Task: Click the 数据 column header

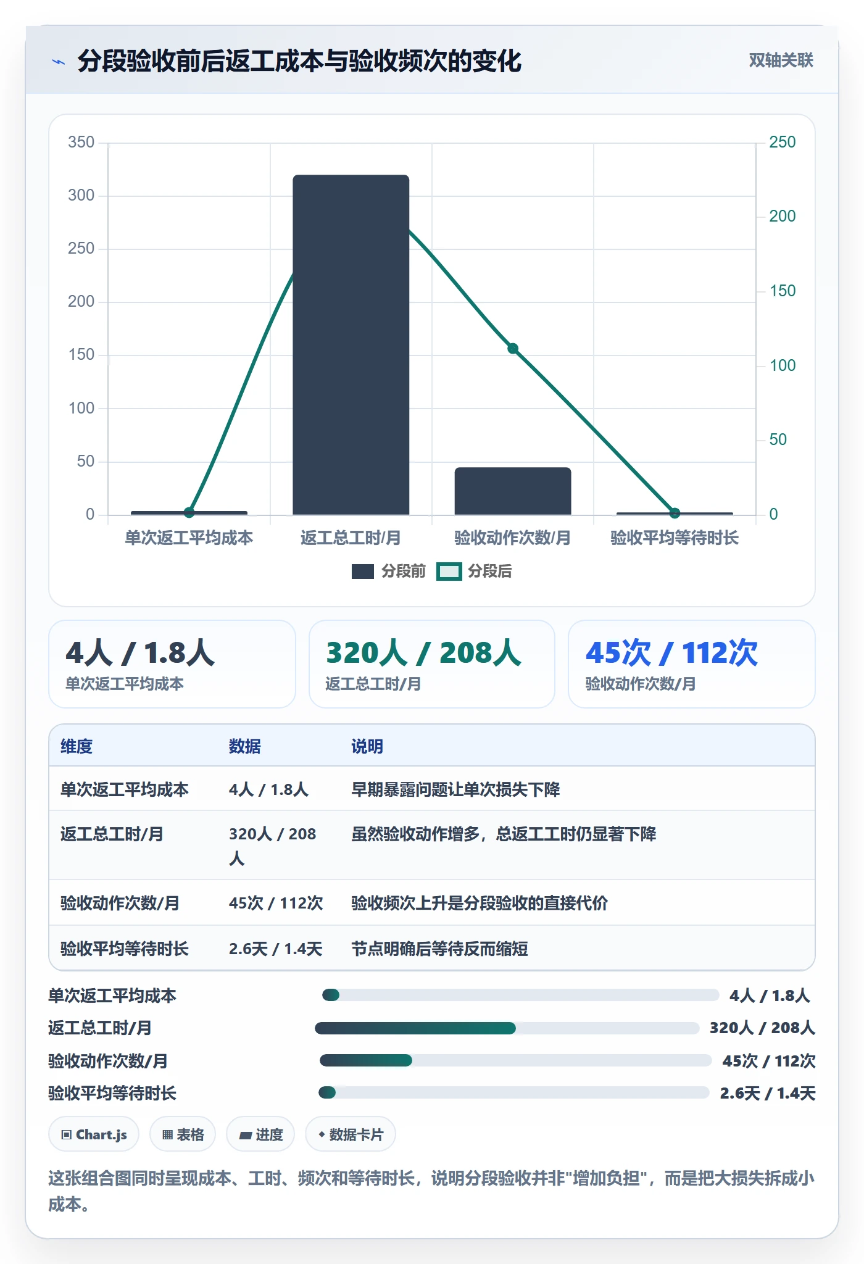Action: (245, 746)
